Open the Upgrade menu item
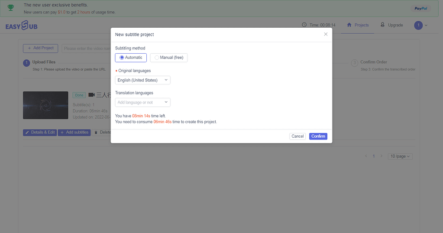 (391, 25)
